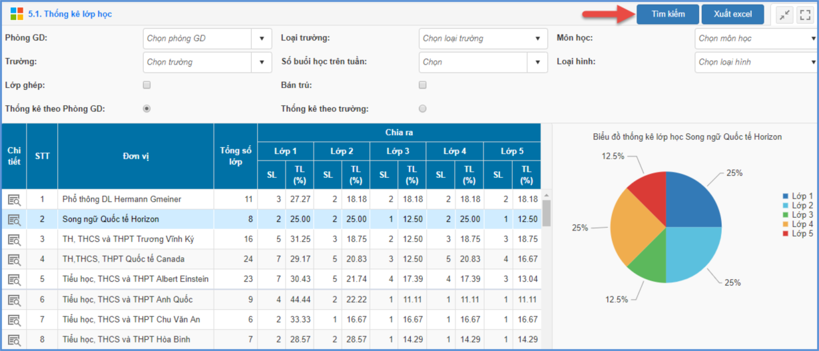
Task: Open detail icon for Song ngữ Quốc tế Horizon
Action: [x=14, y=219]
